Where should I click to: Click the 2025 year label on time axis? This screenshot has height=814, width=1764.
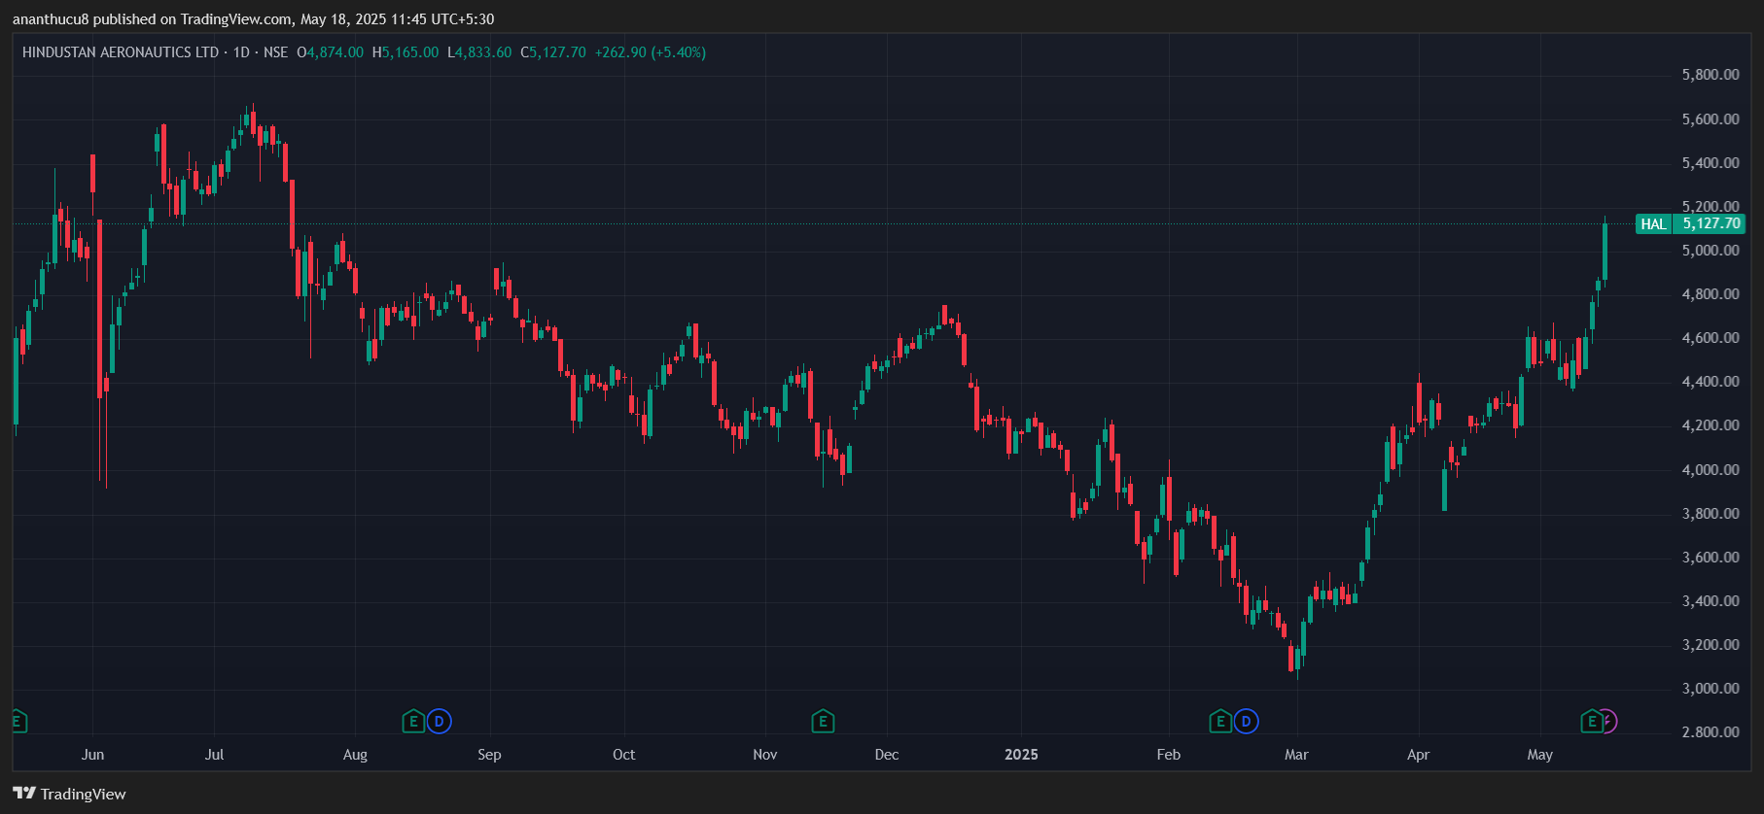pyautogui.click(x=1021, y=755)
